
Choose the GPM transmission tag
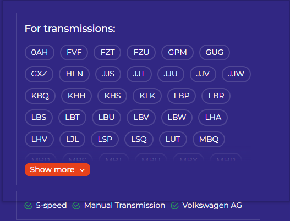click(177, 52)
